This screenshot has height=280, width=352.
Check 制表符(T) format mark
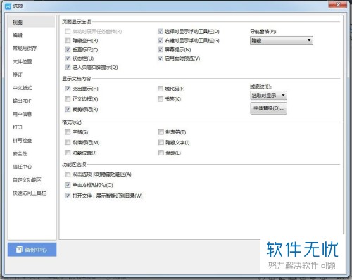click(x=161, y=132)
